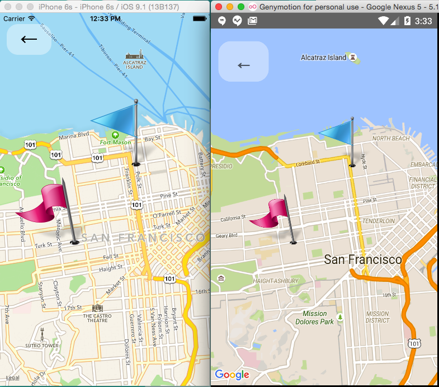Tap the Gmail notification icon in Android status bar

pyautogui.click(x=252, y=21)
